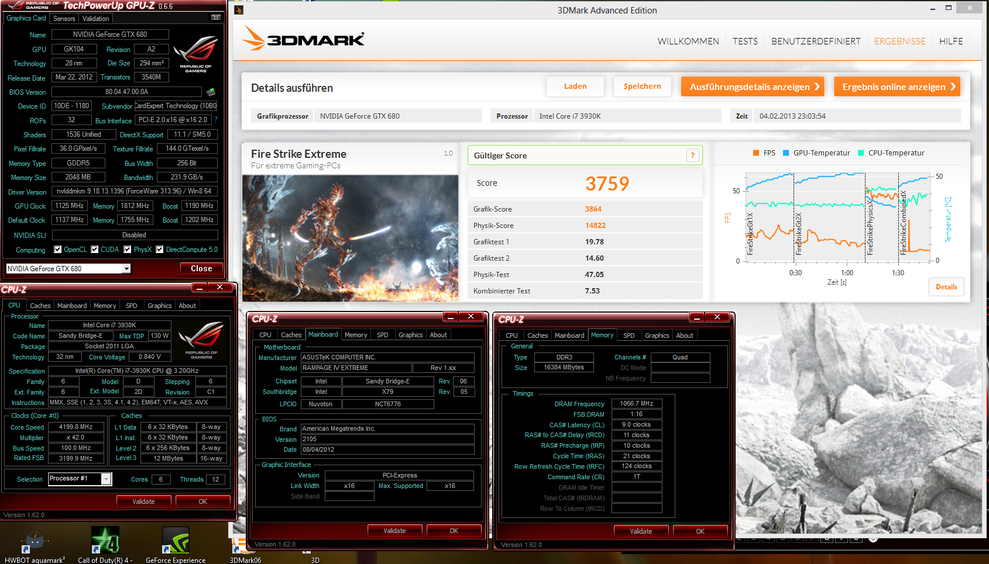
Task: Toggle the CUDA checkbox in GPU-Z
Action: pyautogui.click(x=94, y=249)
